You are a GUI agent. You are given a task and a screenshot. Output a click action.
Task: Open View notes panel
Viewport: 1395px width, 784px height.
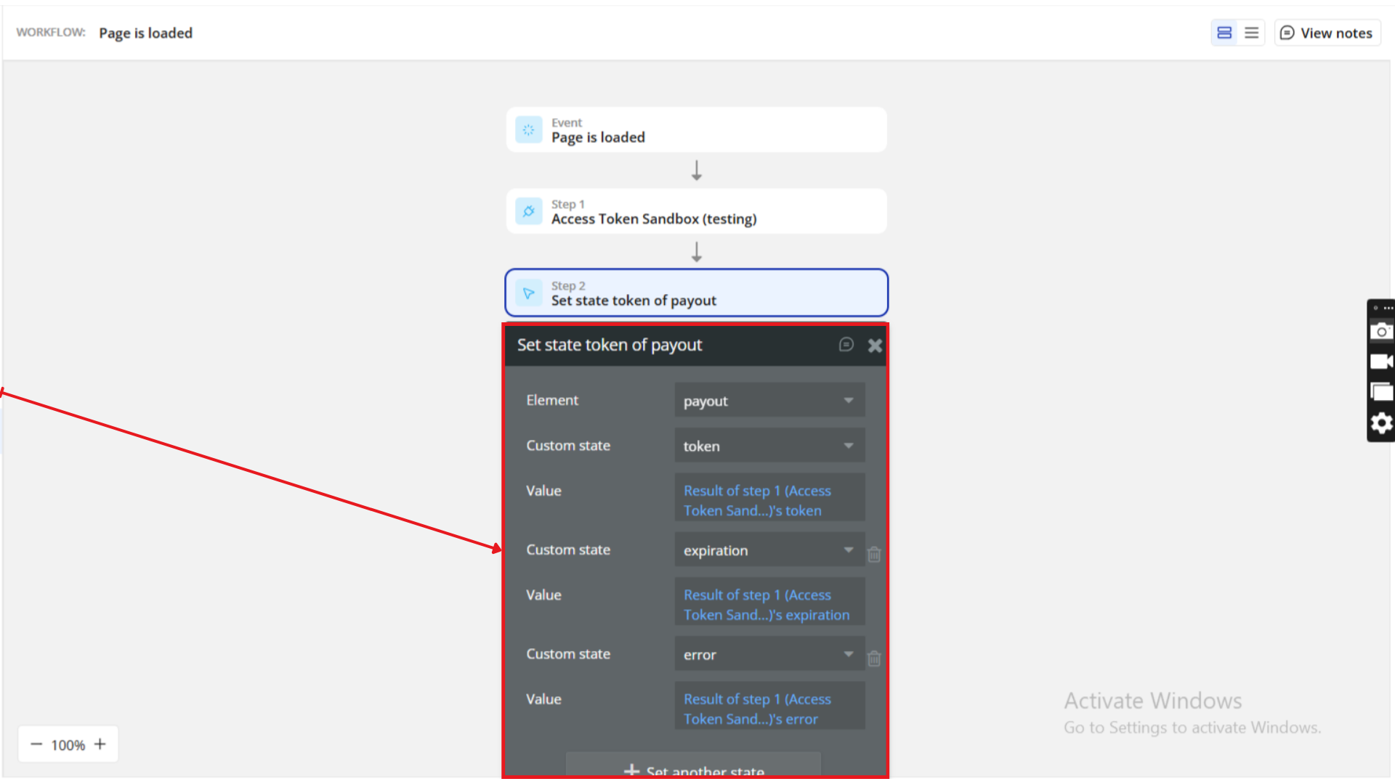point(1327,33)
